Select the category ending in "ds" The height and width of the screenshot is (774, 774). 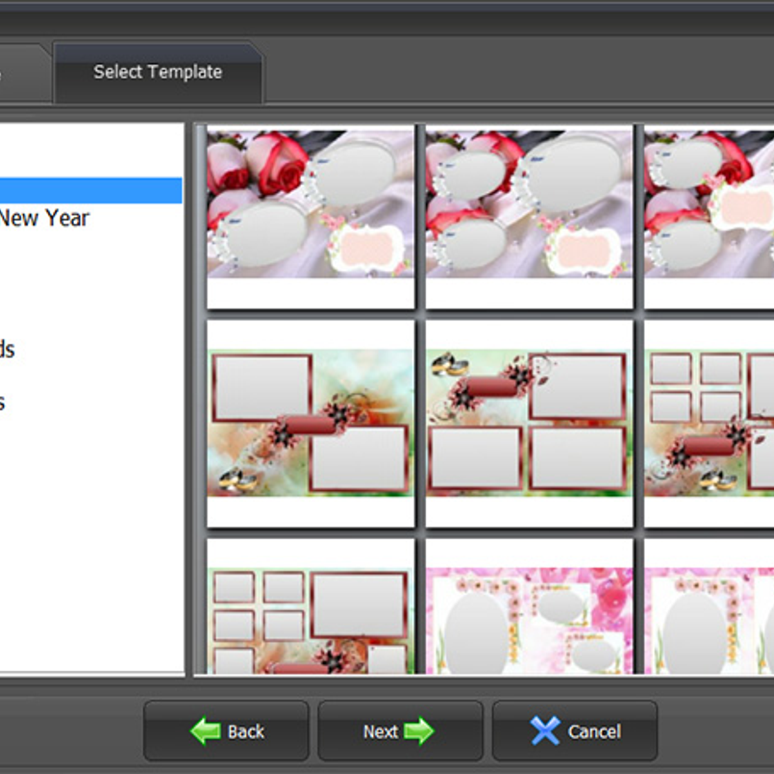(8, 350)
